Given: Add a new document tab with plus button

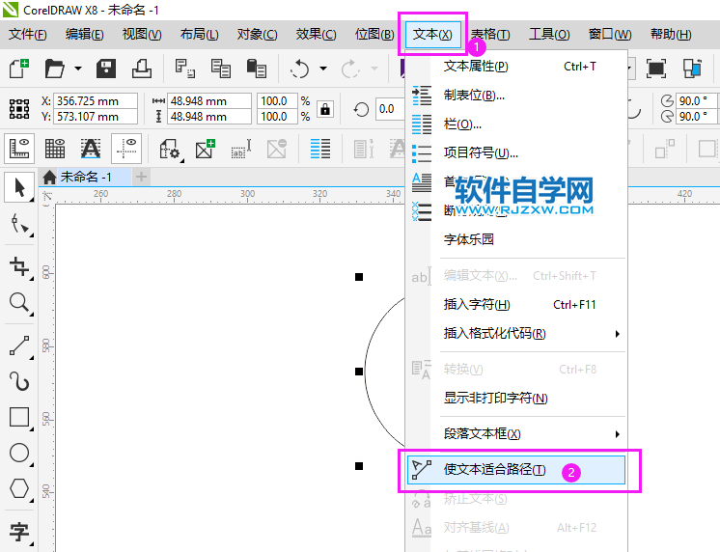Looking at the screenshot, I should 142,177.
